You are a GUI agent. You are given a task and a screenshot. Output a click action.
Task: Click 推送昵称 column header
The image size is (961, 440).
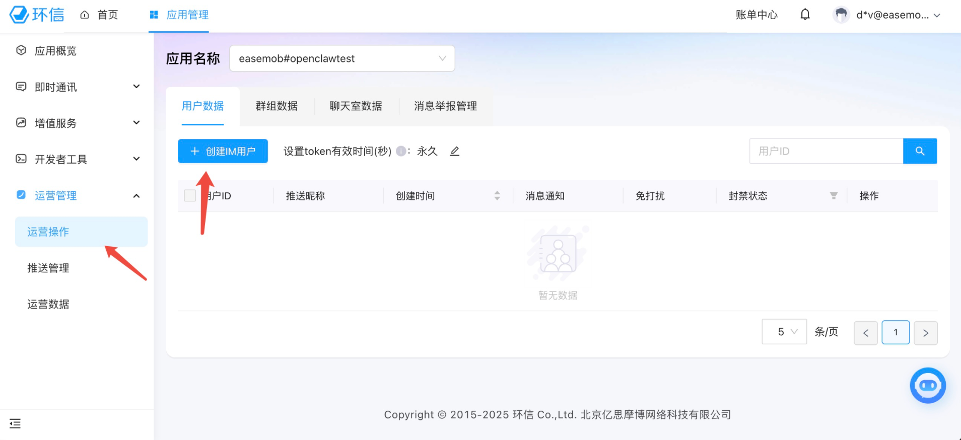[305, 196]
